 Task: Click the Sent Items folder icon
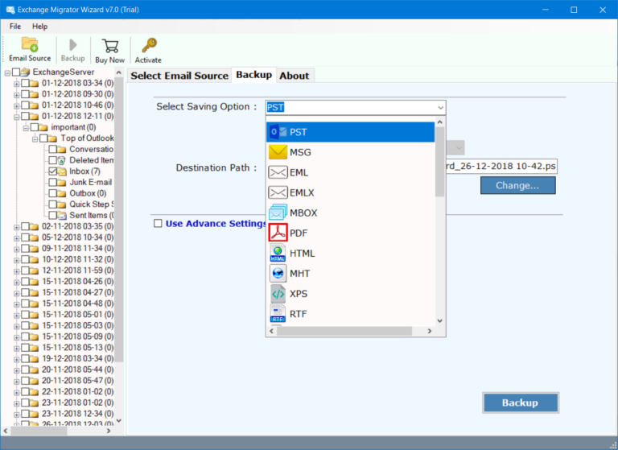pos(62,215)
